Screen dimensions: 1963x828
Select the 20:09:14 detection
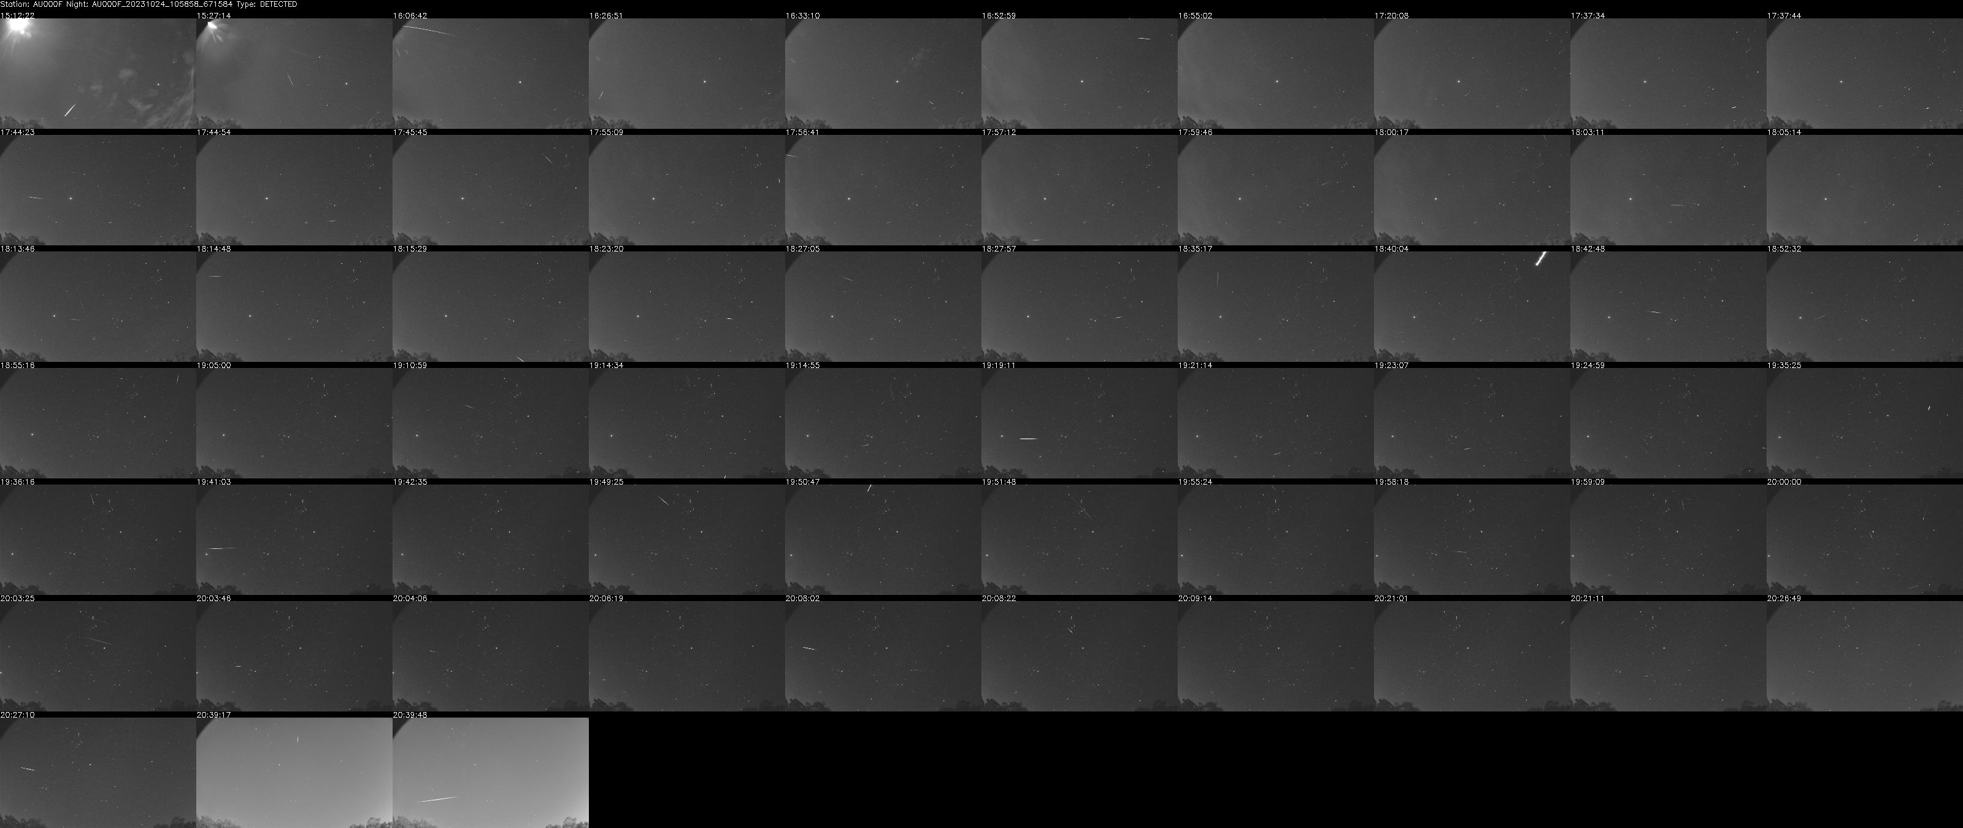point(1276,656)
